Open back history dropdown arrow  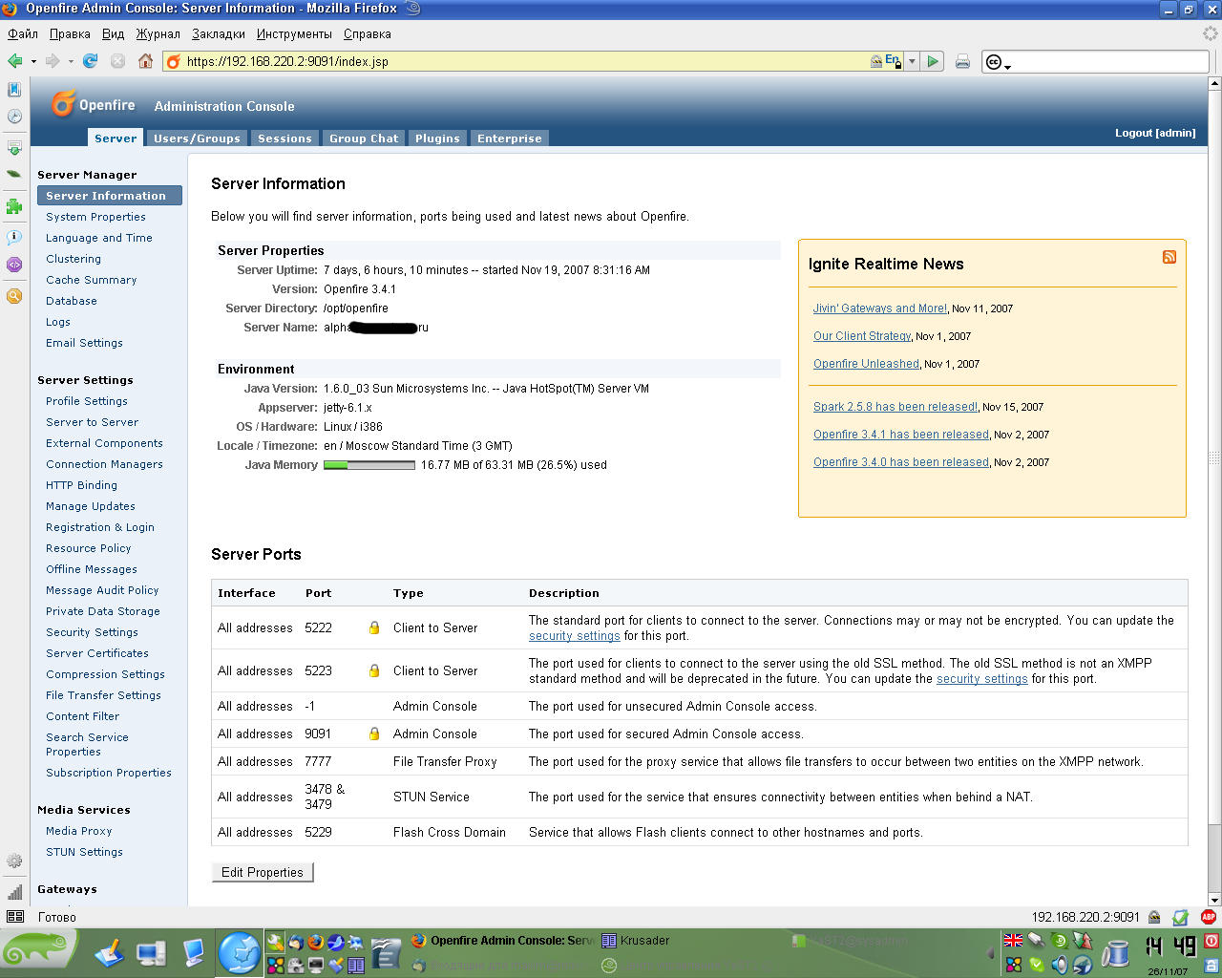click(33, 61)
